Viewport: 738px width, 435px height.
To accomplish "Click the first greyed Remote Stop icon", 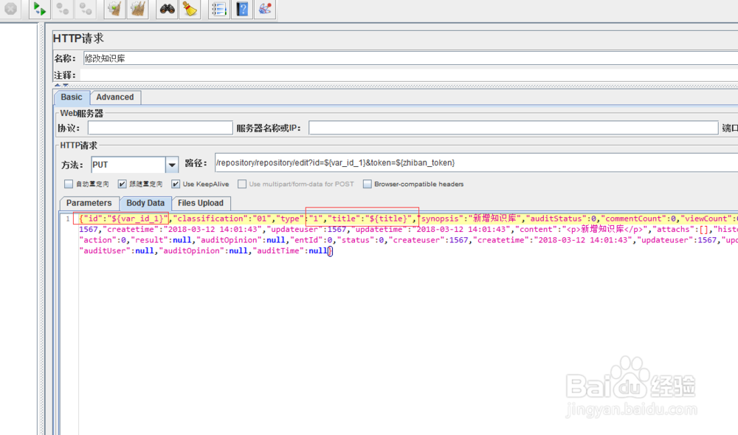I will tap(62, 9).
